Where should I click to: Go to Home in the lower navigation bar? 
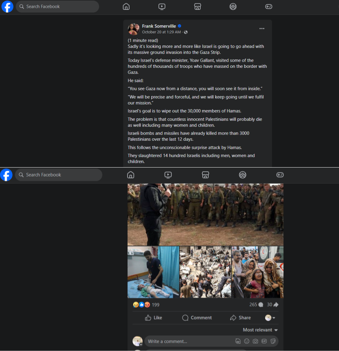tap(131, 175)
